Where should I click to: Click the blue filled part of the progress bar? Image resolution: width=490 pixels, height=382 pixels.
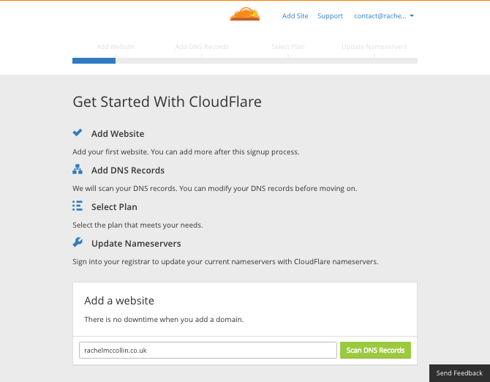[94, 61]
